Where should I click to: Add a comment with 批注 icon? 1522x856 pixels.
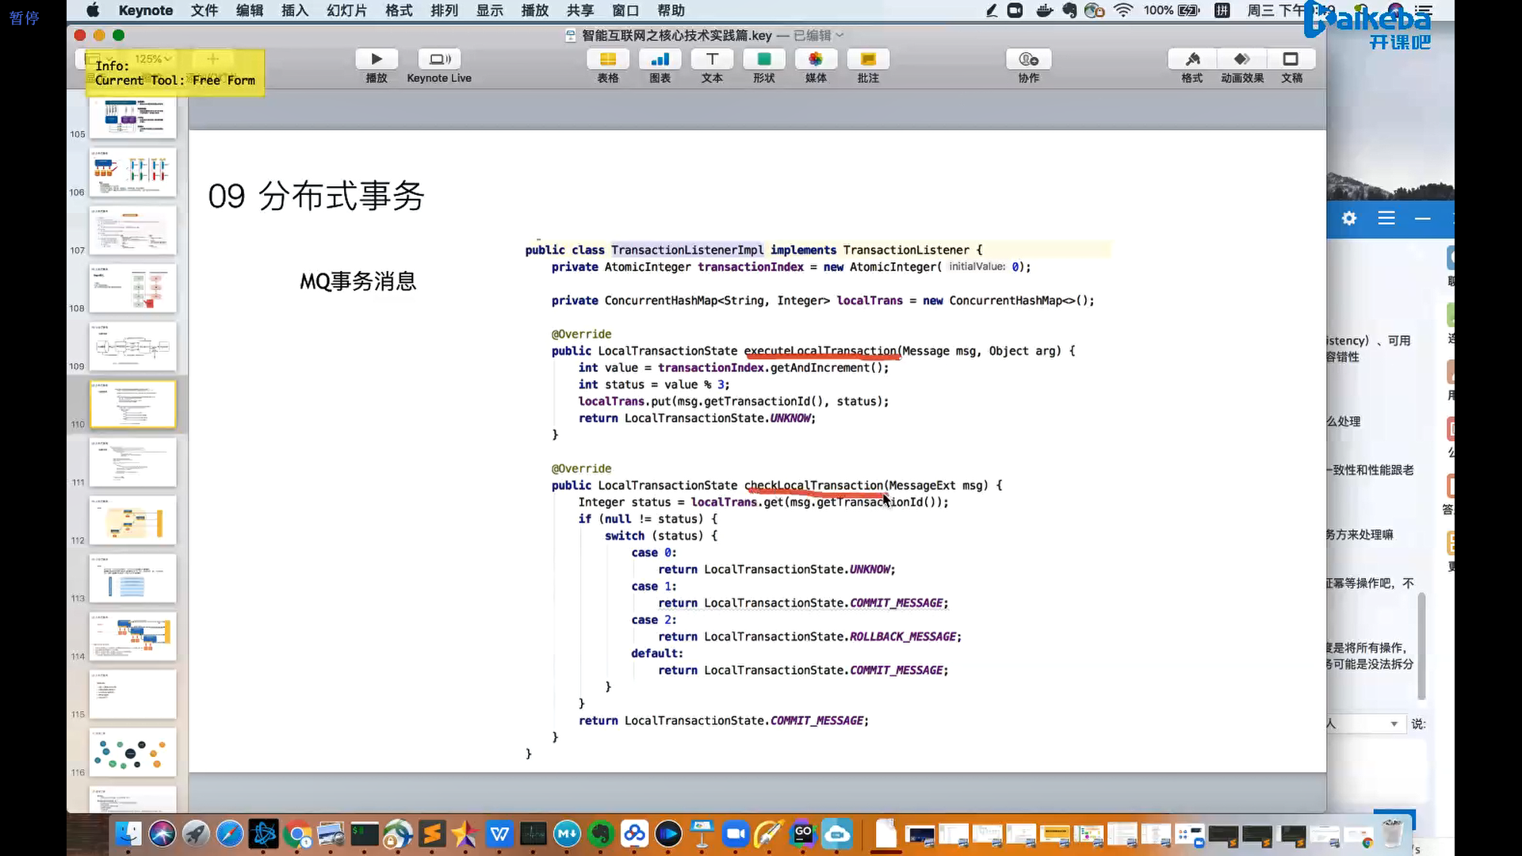tap(868, 59)
